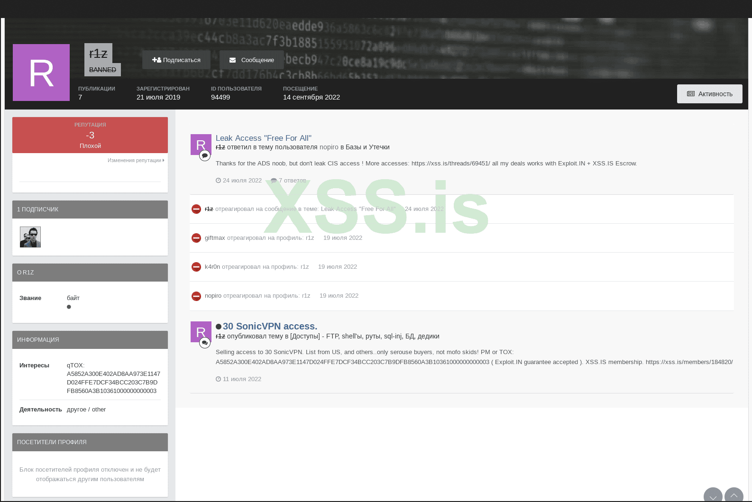This screenshot has width=752, height=502.
Task: Open the https://xss.is/members/184820/ link
Action: click(x=689, y=362)
